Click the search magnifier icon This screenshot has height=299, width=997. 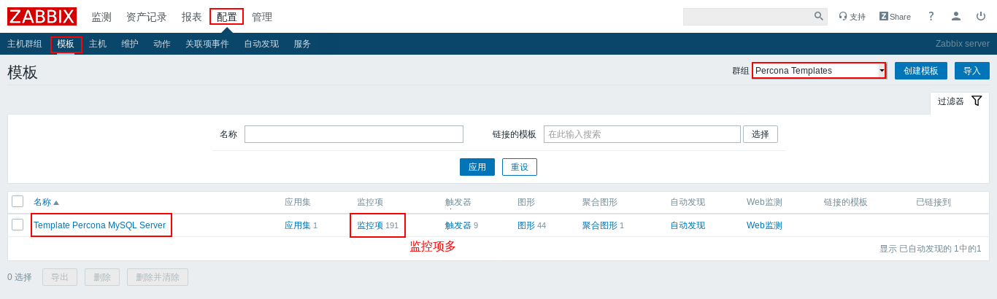coord(819,16)
